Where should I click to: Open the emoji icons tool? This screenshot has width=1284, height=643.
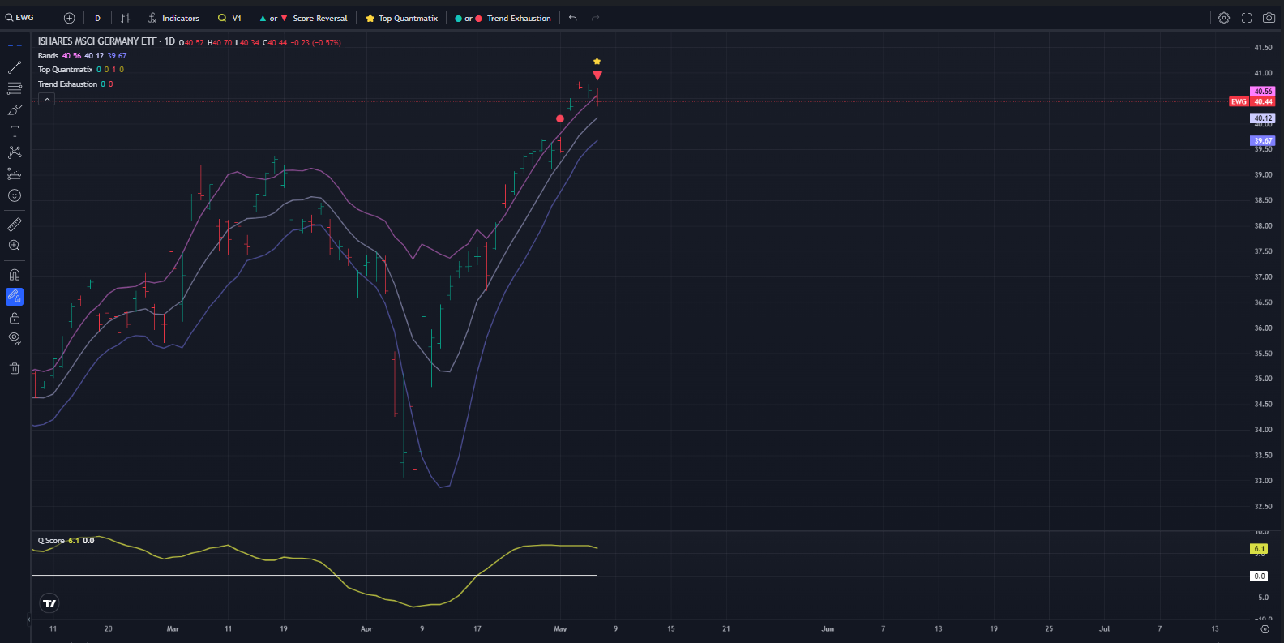[x=15, y=195]
